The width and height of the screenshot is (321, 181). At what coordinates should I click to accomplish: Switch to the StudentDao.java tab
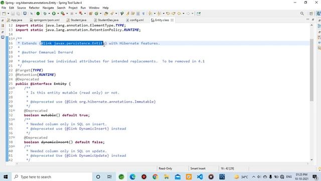pos(106,20)
